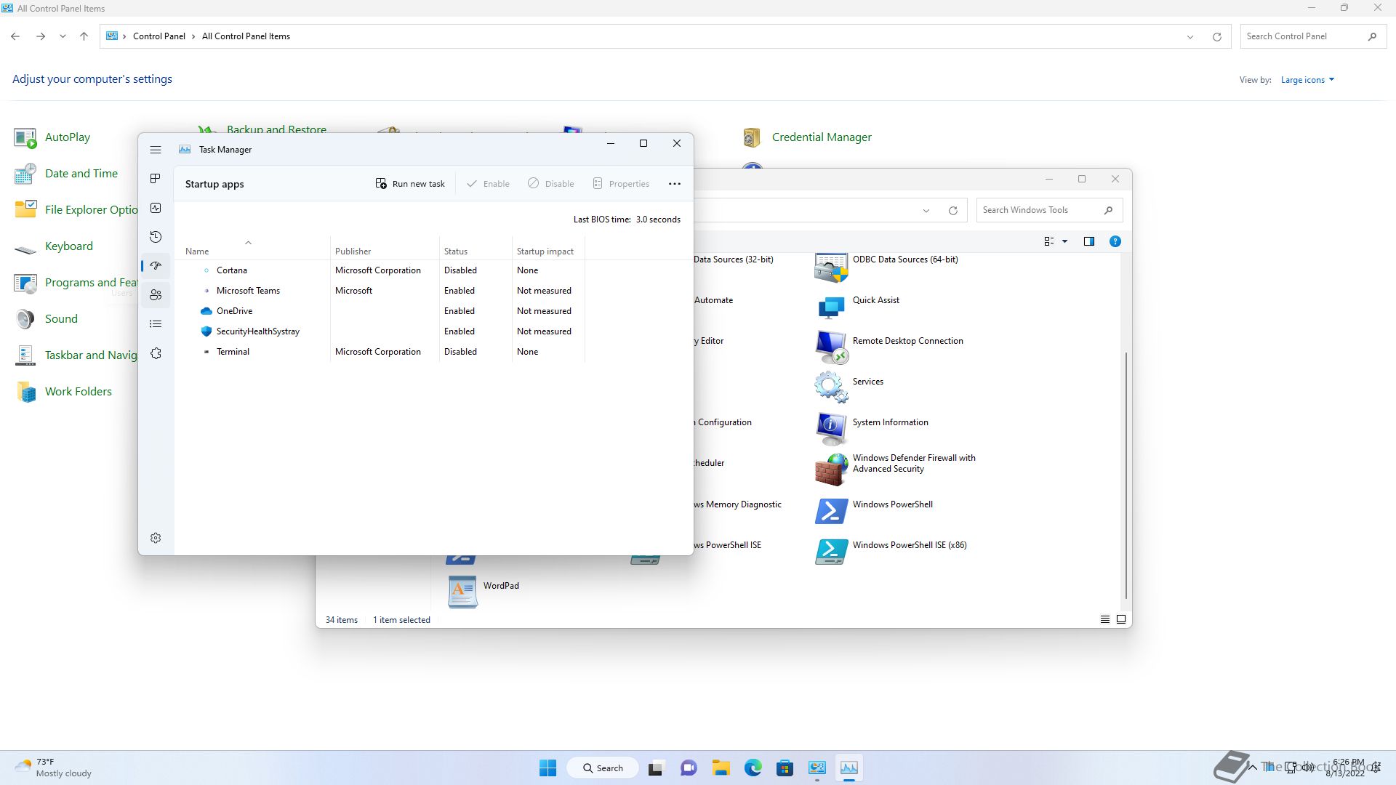Select Startup apps page icon in Task Manager
The width and height of the screenshot is (1396, 785).
point(156,266)
